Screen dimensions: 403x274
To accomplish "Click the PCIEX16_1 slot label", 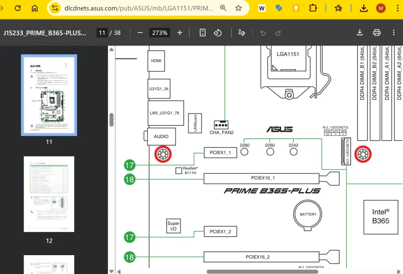I will (263, 178).
